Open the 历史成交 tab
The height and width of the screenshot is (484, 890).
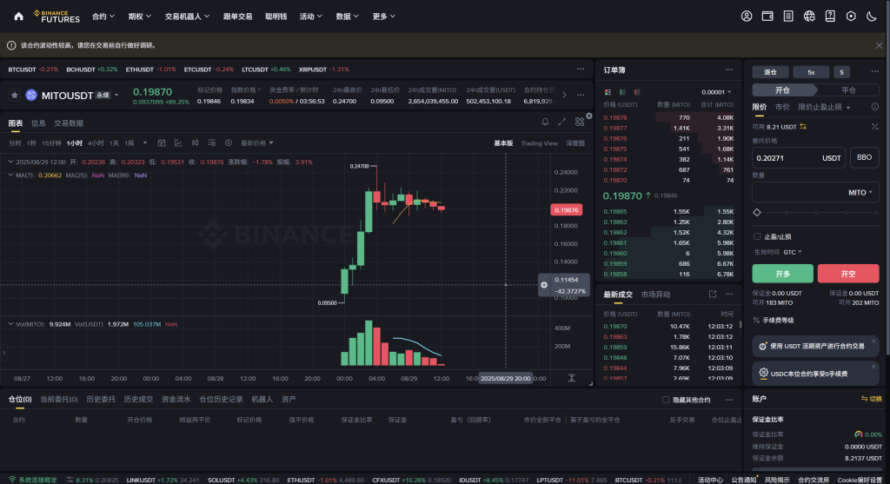click(138, 400)
